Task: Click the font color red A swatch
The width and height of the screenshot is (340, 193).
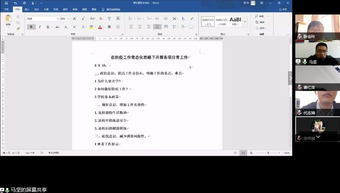Action: [x=100, y=27]
